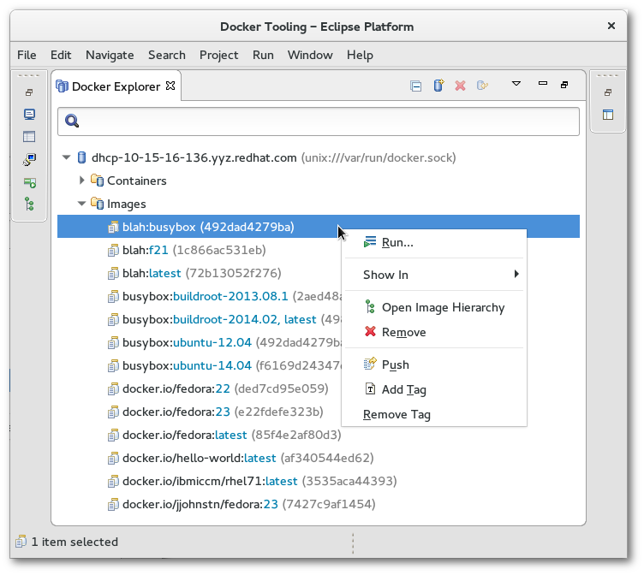This screenshot has height=575, width=644.
Task: Open the Navigate menu
Action: (110, 55)
